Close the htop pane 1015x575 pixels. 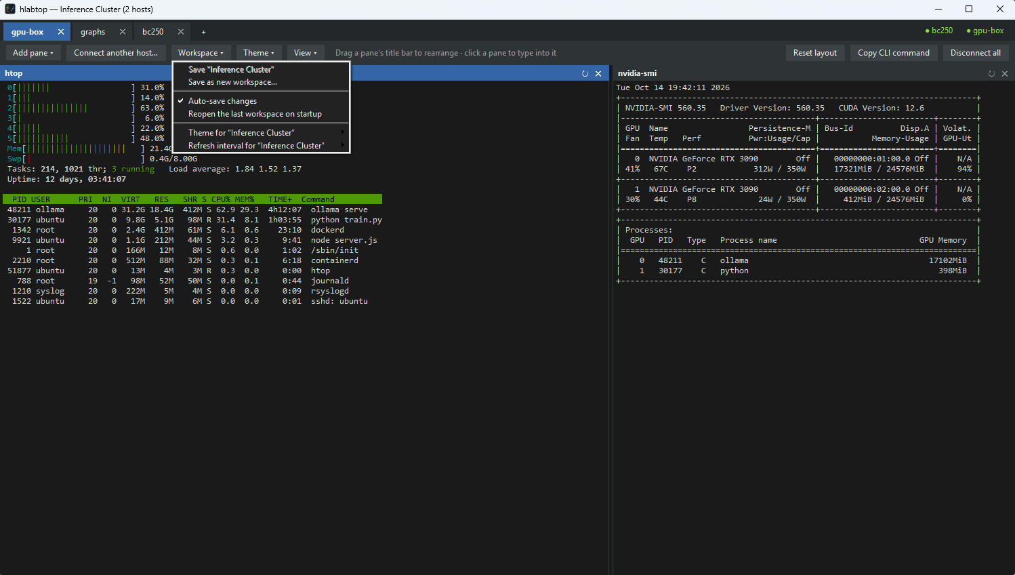point(598,73)
